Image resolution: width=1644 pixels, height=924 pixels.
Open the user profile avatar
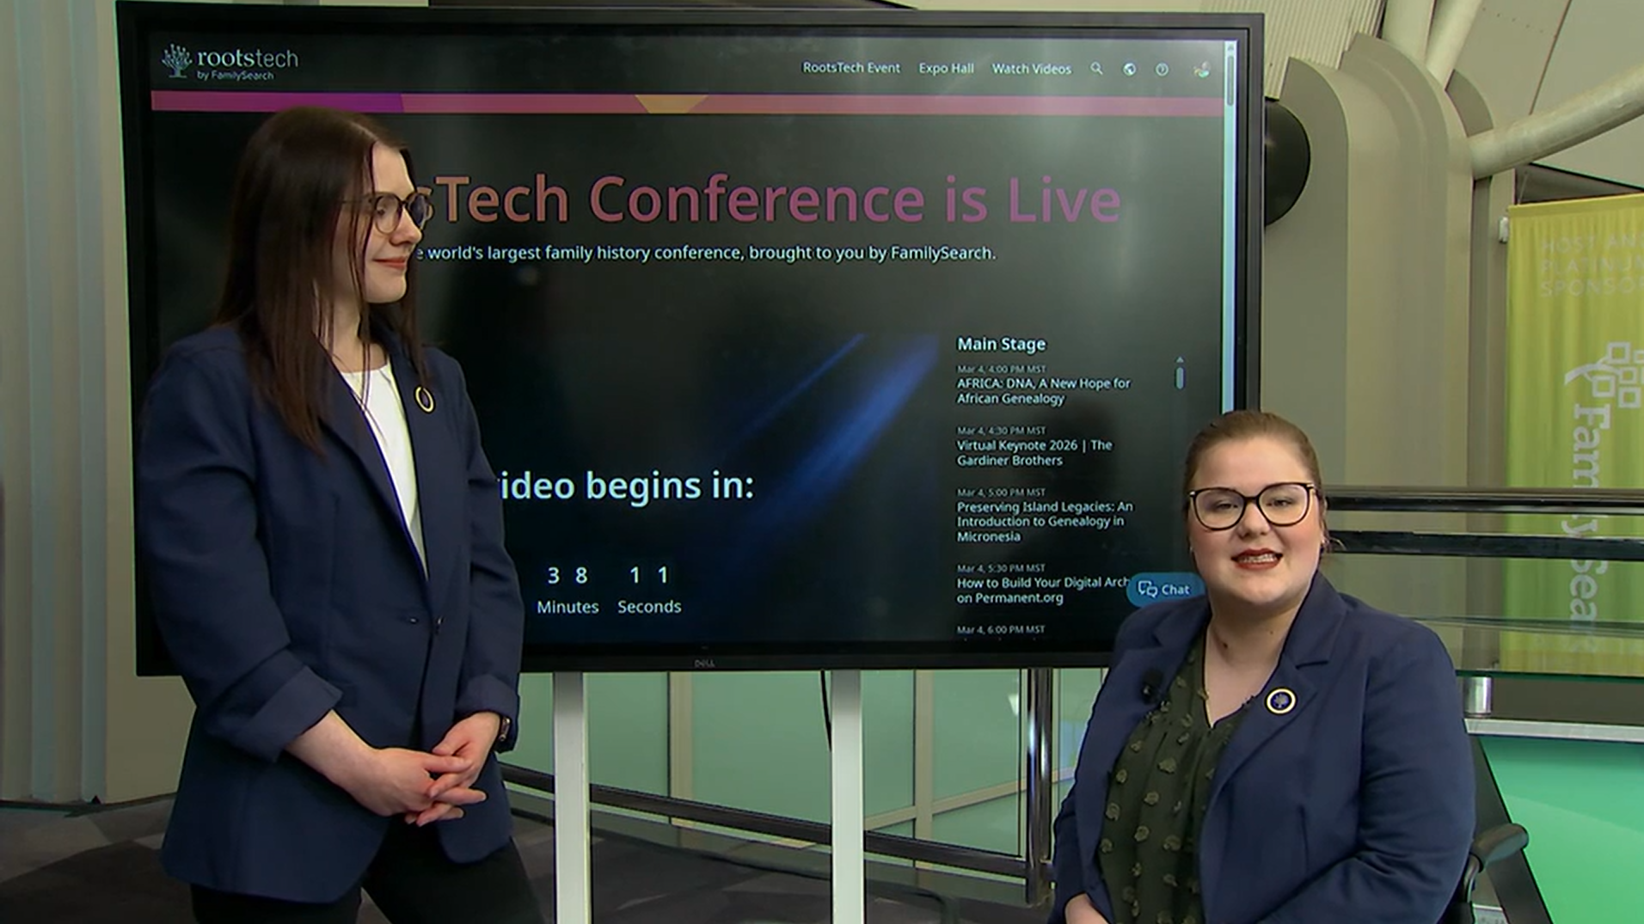(x=1201, y=70)
